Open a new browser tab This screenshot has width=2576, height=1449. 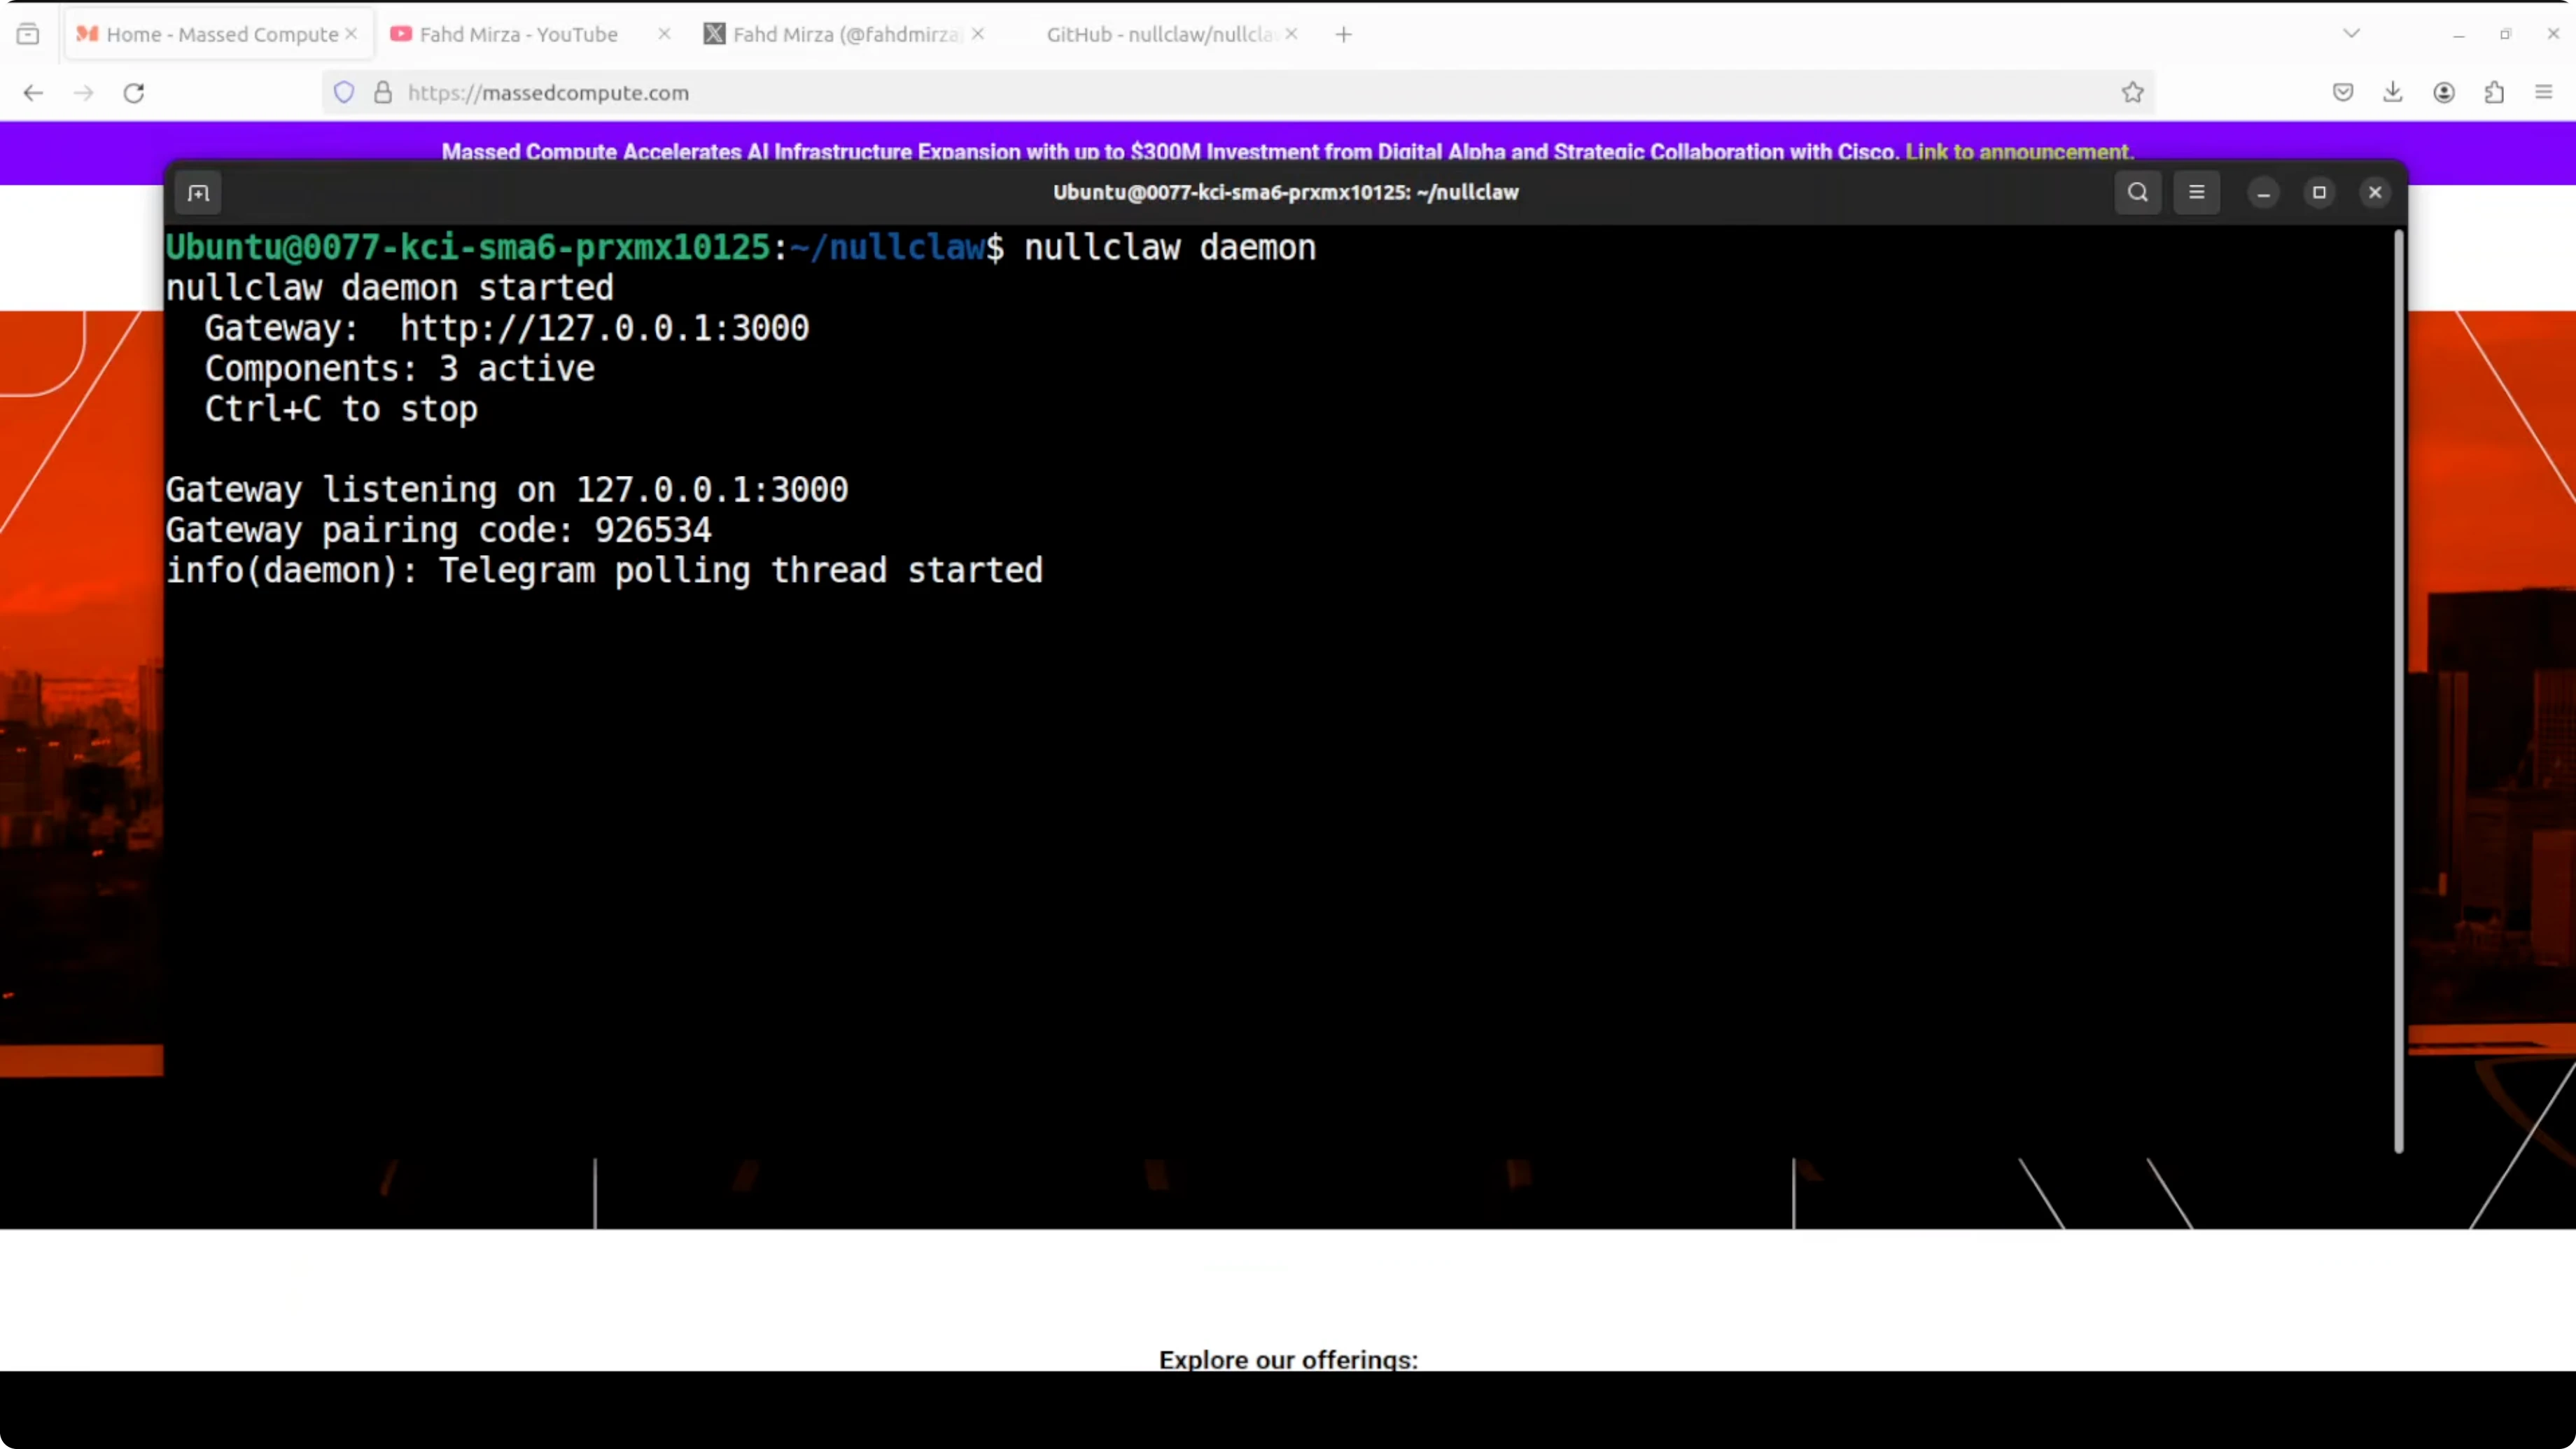pyautogui.click(x=1343, y=34)
